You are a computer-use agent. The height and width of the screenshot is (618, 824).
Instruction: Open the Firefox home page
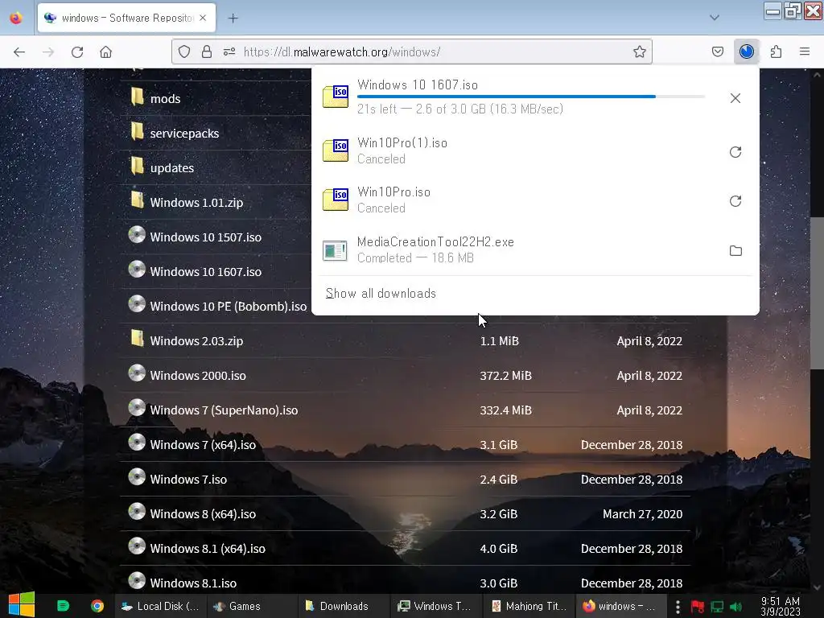coord(105,52)
